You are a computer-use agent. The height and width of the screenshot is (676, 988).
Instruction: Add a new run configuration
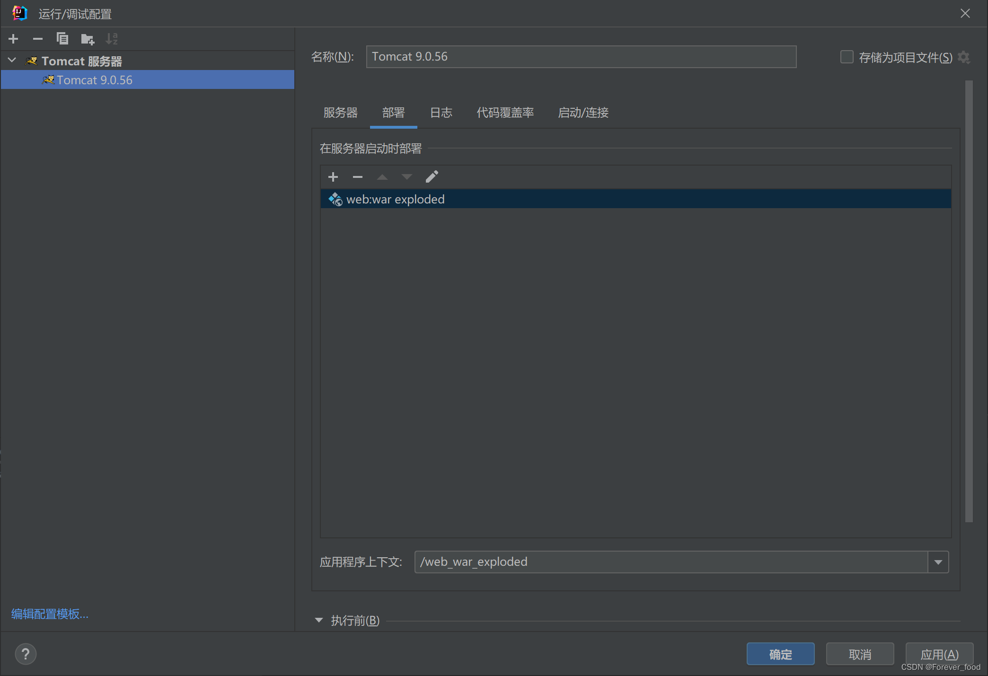(13, 39)
